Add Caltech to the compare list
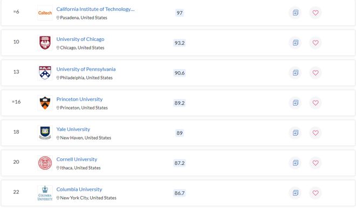356x208 pixels. tap(295, 13)
